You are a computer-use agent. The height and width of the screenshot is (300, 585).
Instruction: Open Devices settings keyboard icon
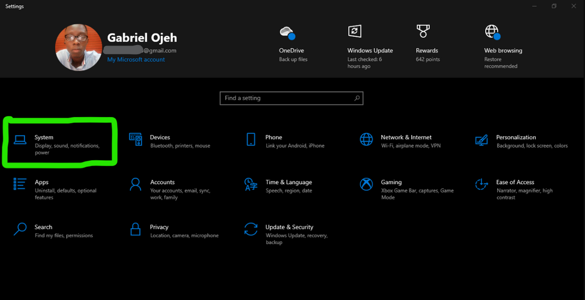coord(136,139)
